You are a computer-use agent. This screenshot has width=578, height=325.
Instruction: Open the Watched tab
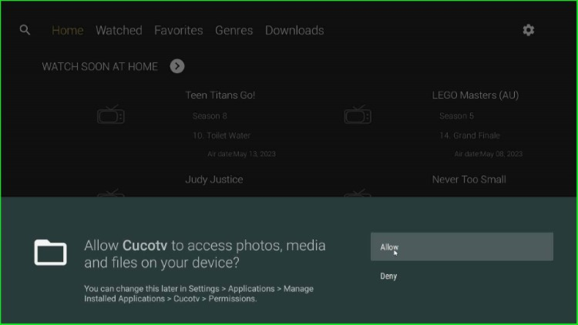(119, 30)
